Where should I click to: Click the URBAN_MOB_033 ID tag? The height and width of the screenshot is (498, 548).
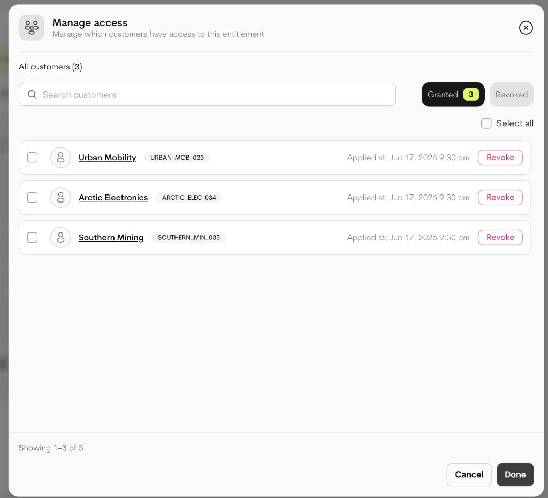[x=177, y=158]
